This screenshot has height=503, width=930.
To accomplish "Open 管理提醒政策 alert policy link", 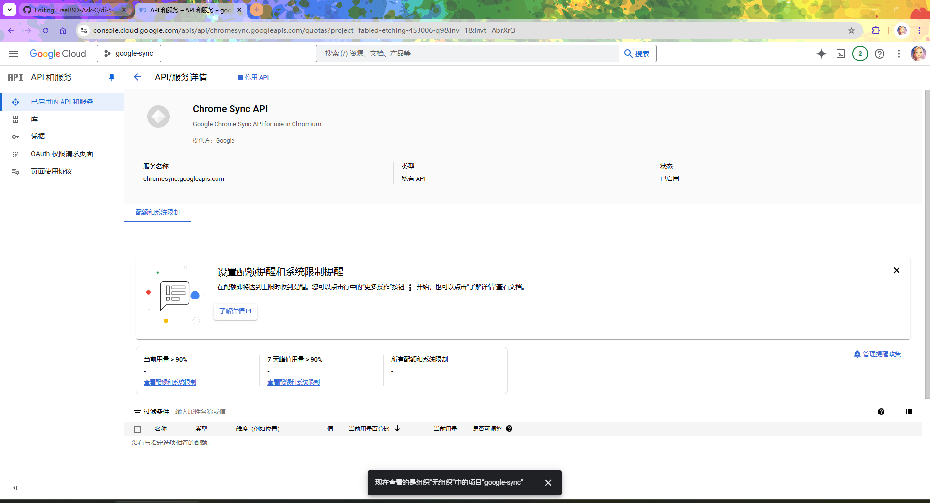I will pos(877,354).
